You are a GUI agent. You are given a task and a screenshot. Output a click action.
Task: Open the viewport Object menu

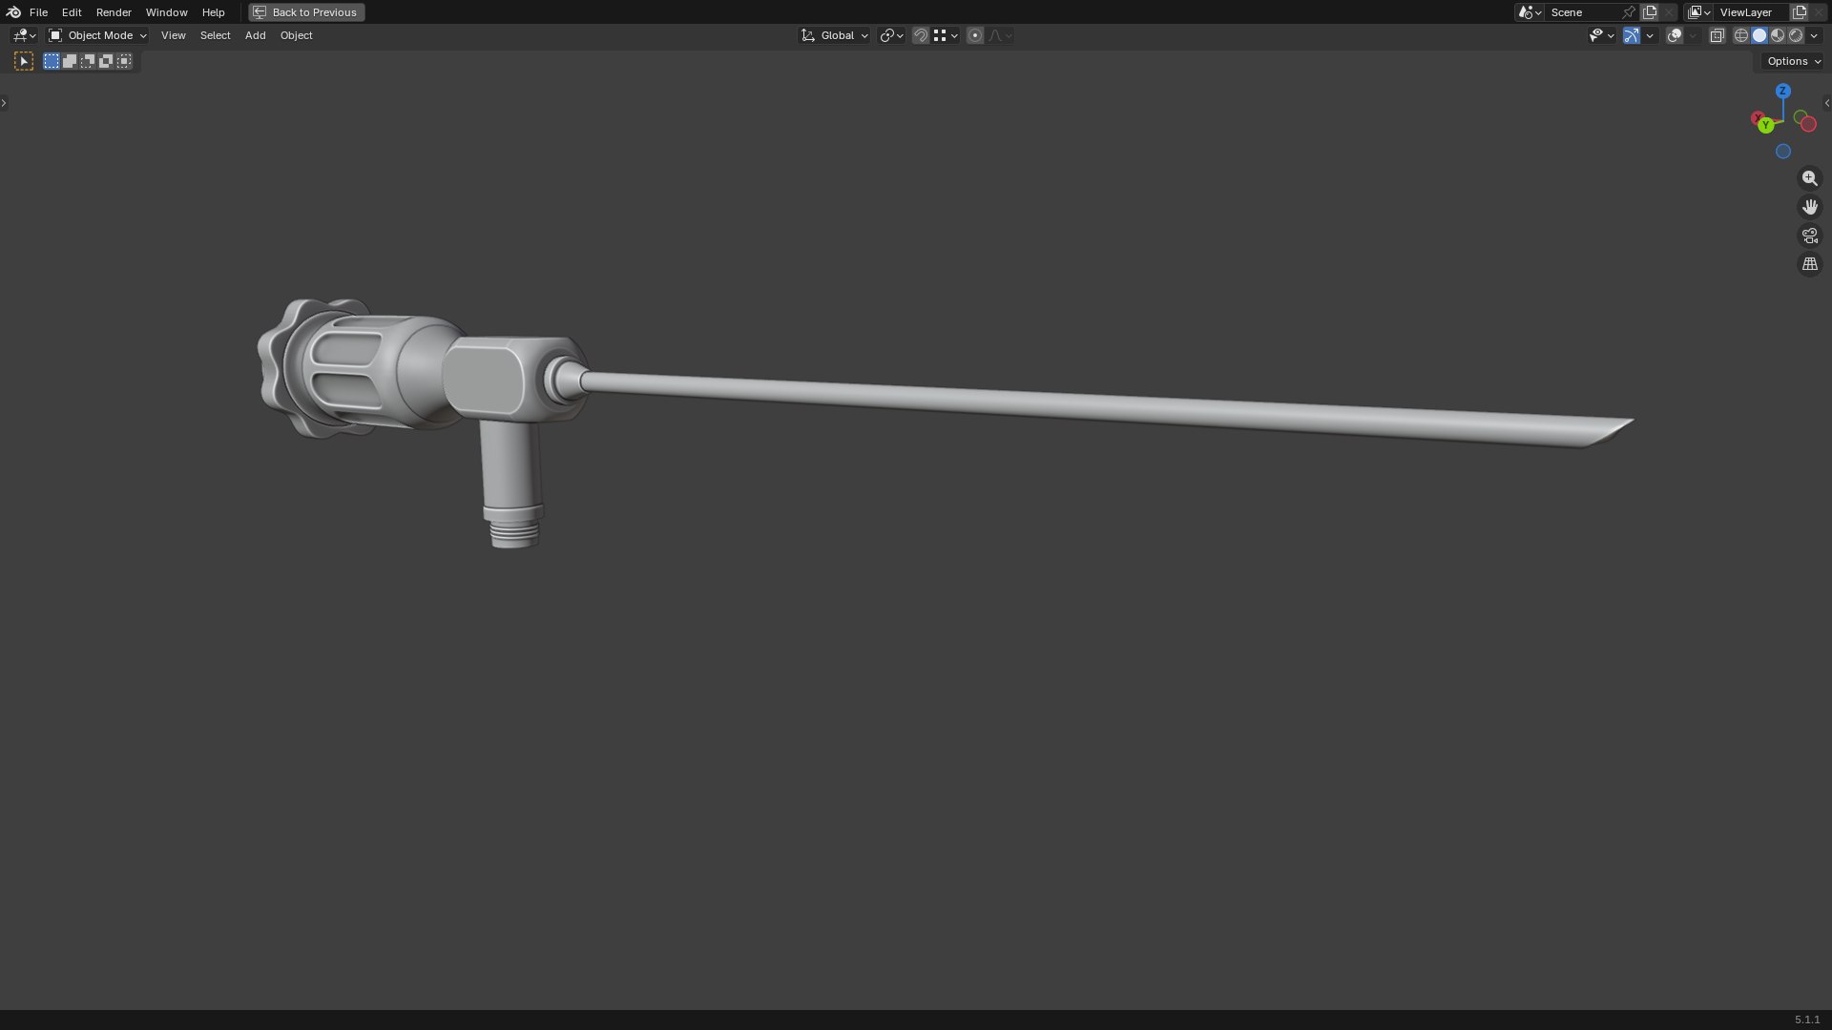[x=296, y=35]
